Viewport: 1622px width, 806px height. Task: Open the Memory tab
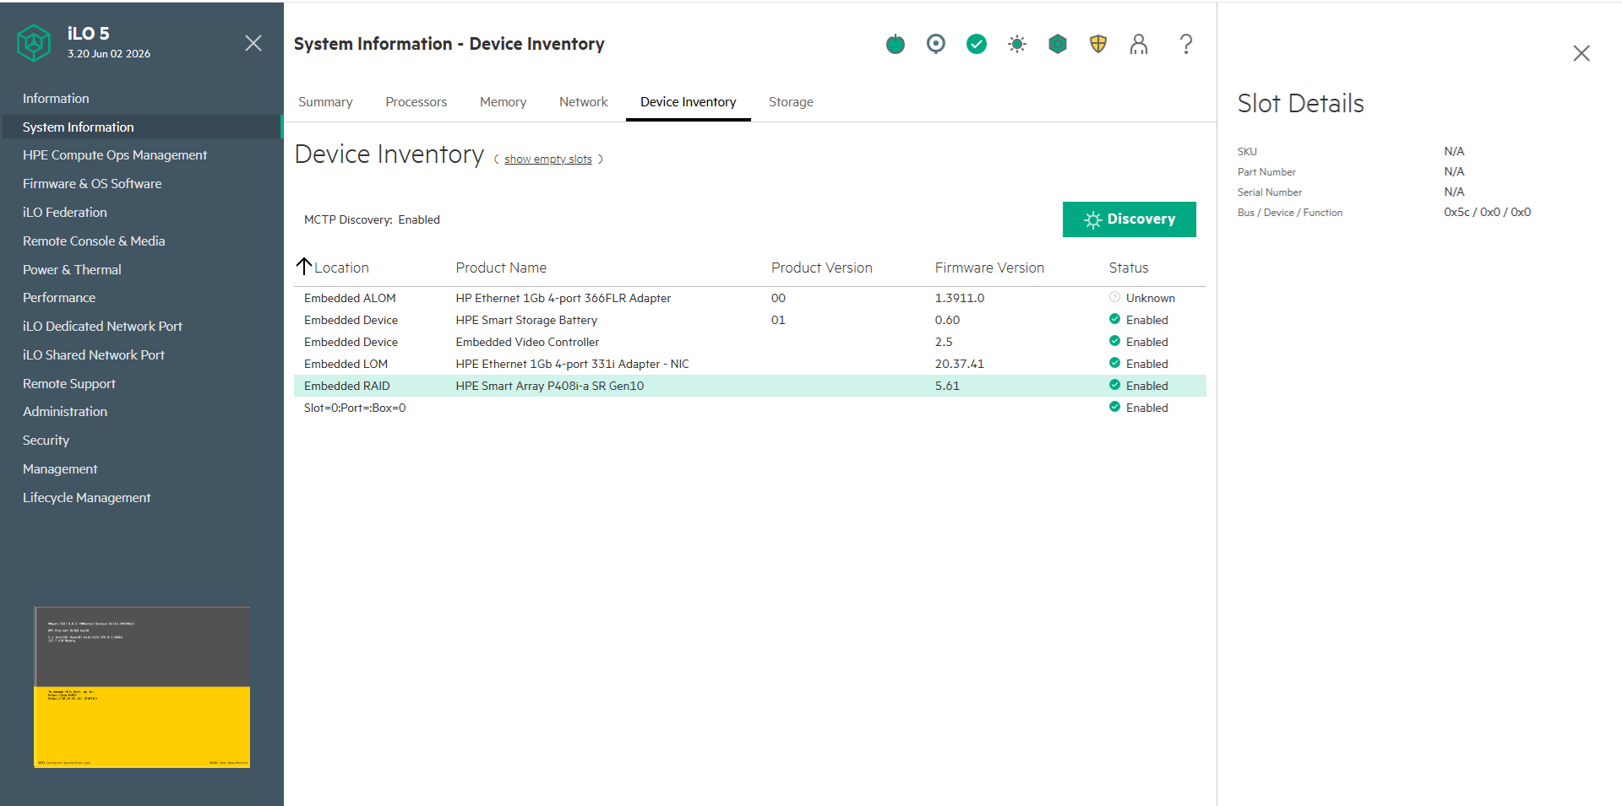[x=503, y=102]
